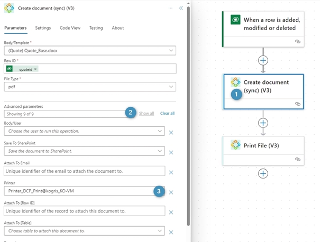
Task: Open the three-dot more options menu
Action: click(x=170, y=8)
